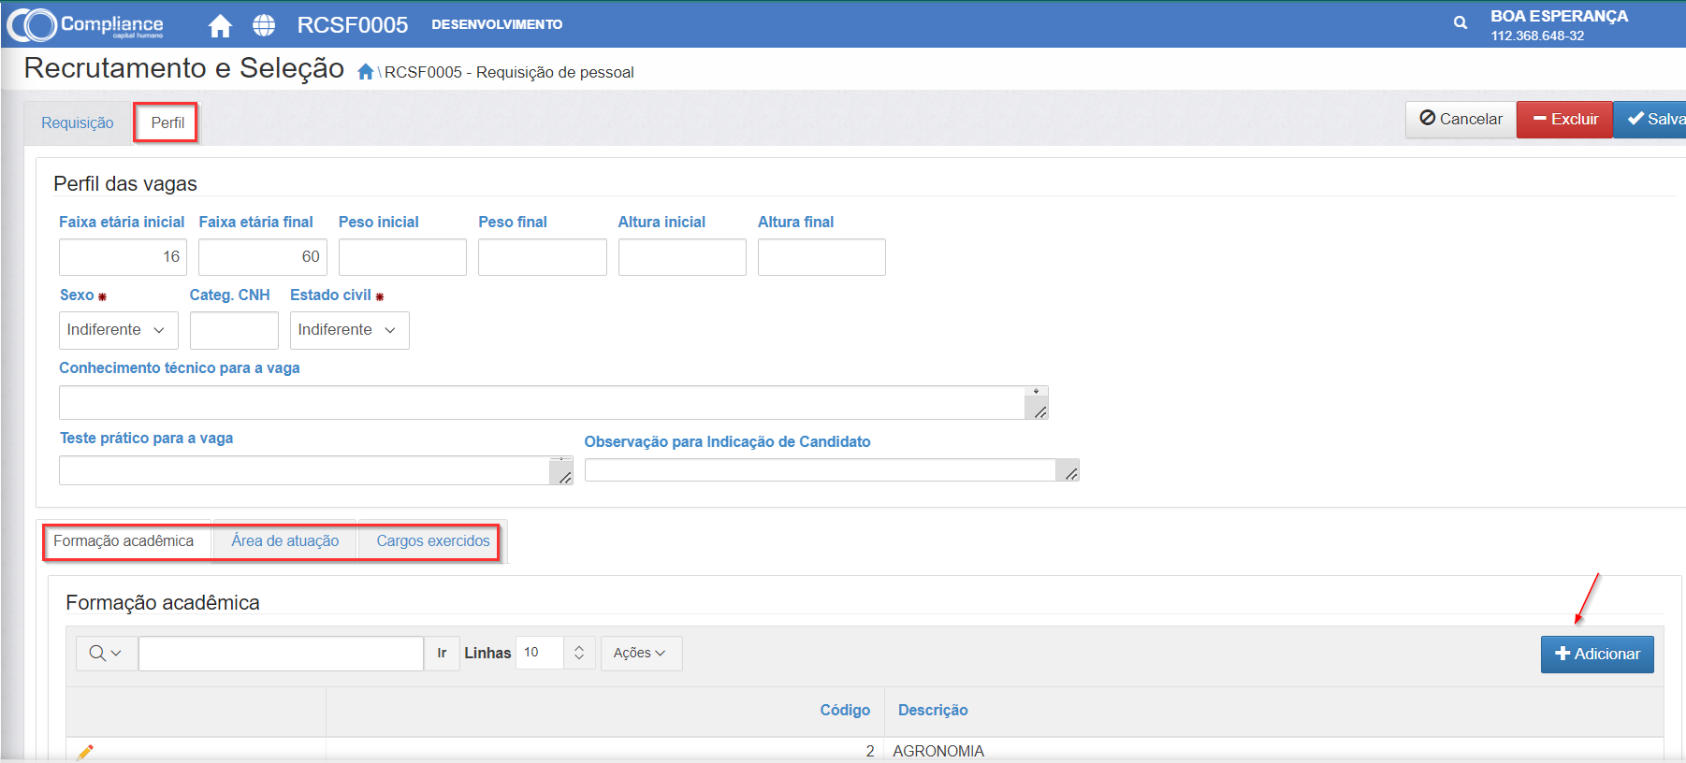The image size is (1686, 763).
Task: Click BOA ESPERANÇA user name
Action: click(x=1559, y=16)
